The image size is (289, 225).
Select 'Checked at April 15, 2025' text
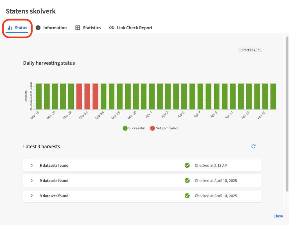216,181
